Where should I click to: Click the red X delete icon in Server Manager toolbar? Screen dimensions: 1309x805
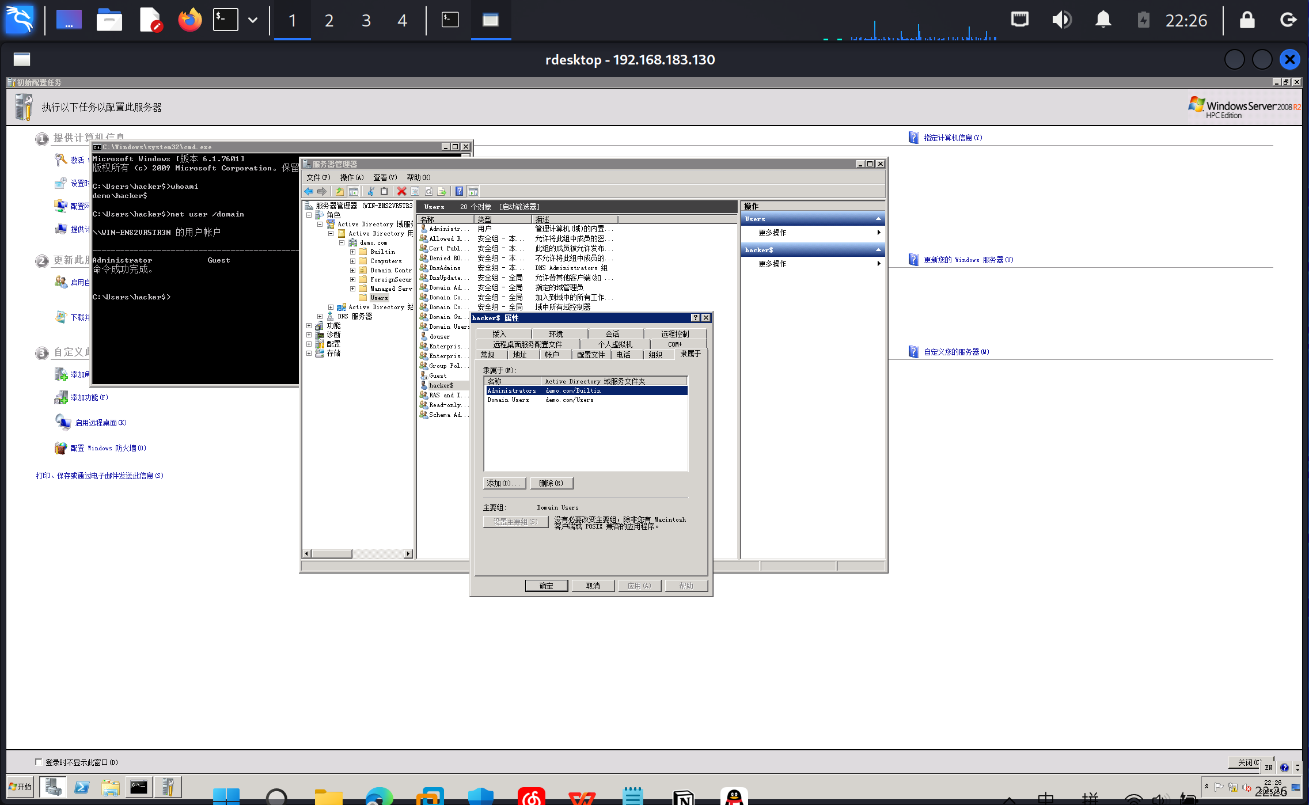tap(401, 191)
